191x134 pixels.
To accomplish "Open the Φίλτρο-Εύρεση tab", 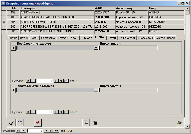I will point(166,38).
